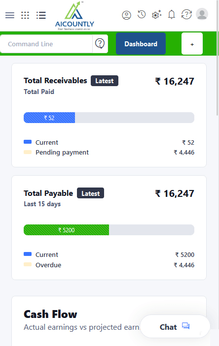This screenshot has height=346, width=219.
Task: Click the page vertical scrollbar
Action: tap(217, 58)
